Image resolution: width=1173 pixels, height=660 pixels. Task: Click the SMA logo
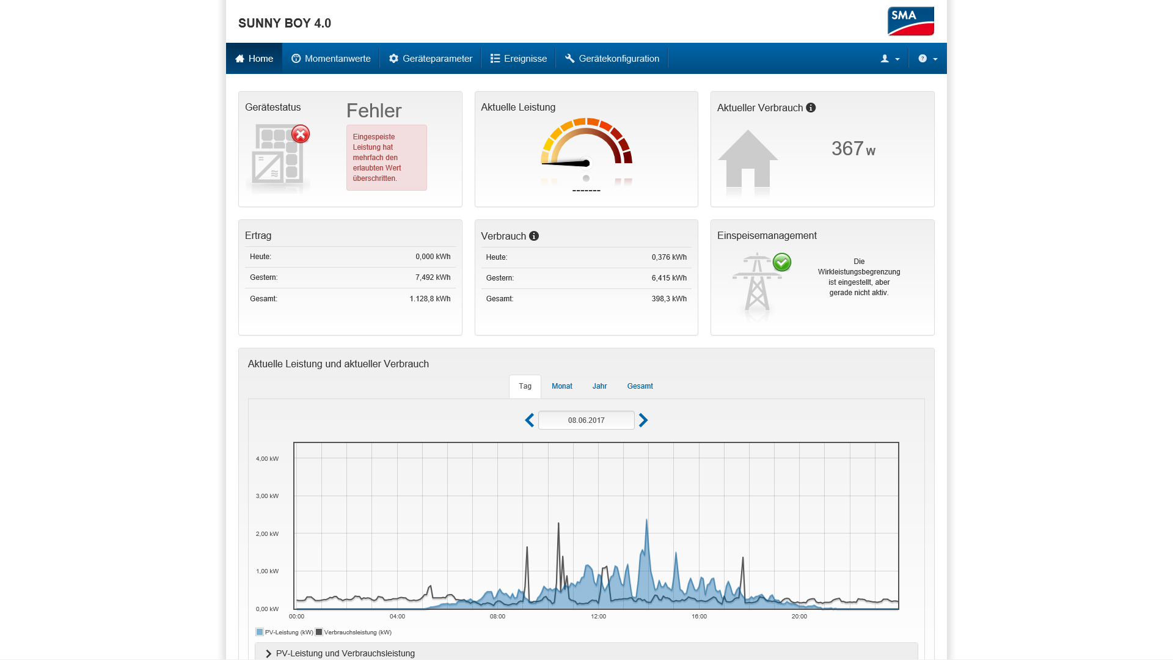[910, 21]
